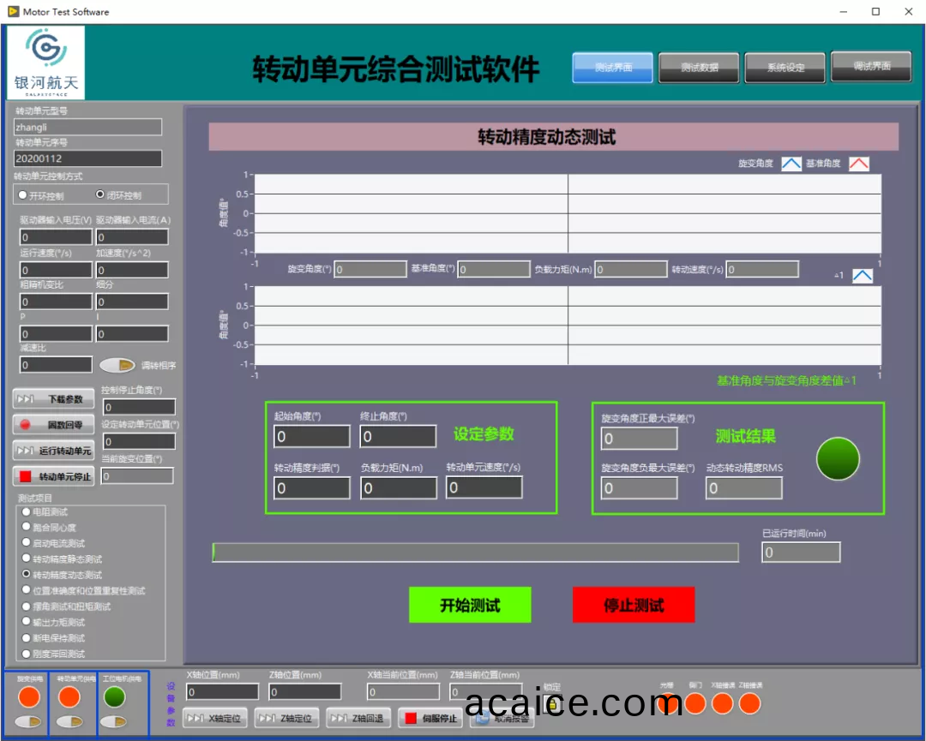Click the green 开始测试 button
Image resolution: width=926 pixels, height=741 pixels.
(x=470, y=605)
